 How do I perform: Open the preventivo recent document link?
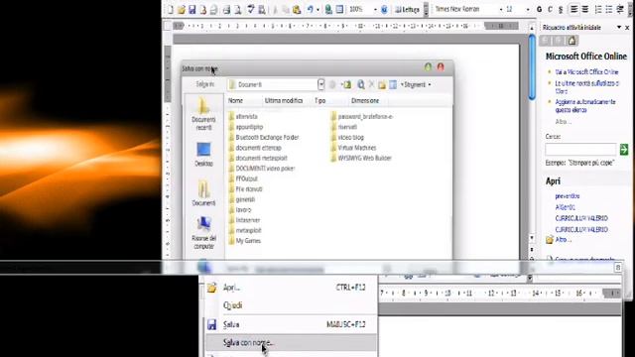567,196
